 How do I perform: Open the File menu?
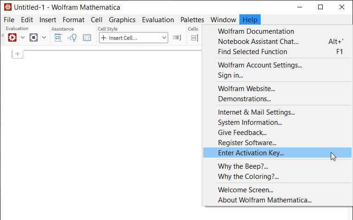pyautogui.click(x=9, y=20)
